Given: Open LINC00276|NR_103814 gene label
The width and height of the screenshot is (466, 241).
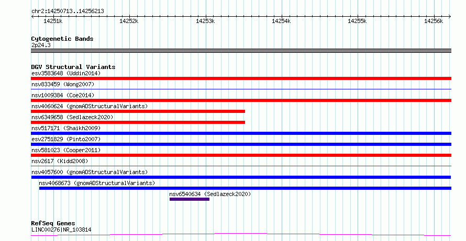Looking at the screenshot, I should [x=61, y=229].
